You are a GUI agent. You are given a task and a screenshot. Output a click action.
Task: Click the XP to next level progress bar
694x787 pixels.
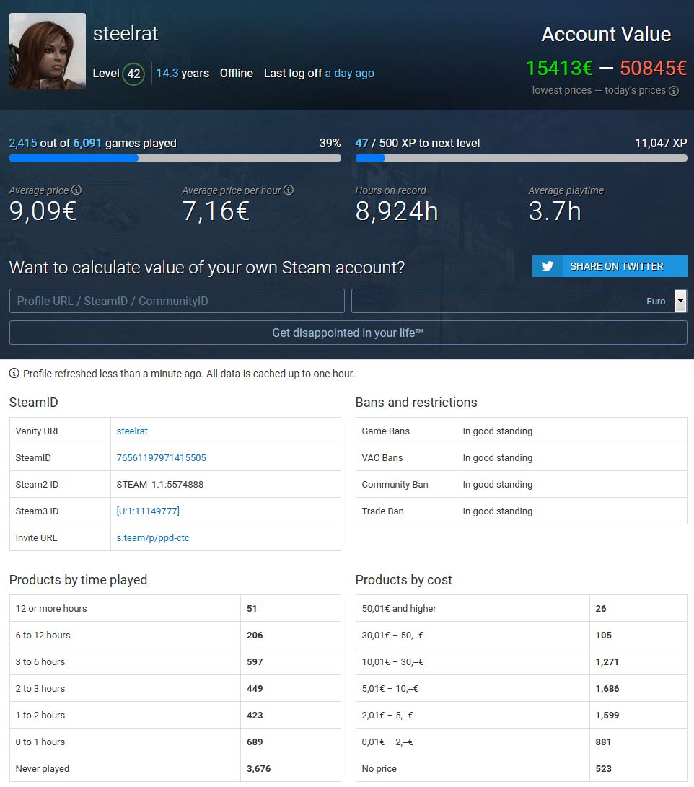(x=522, y=158)
